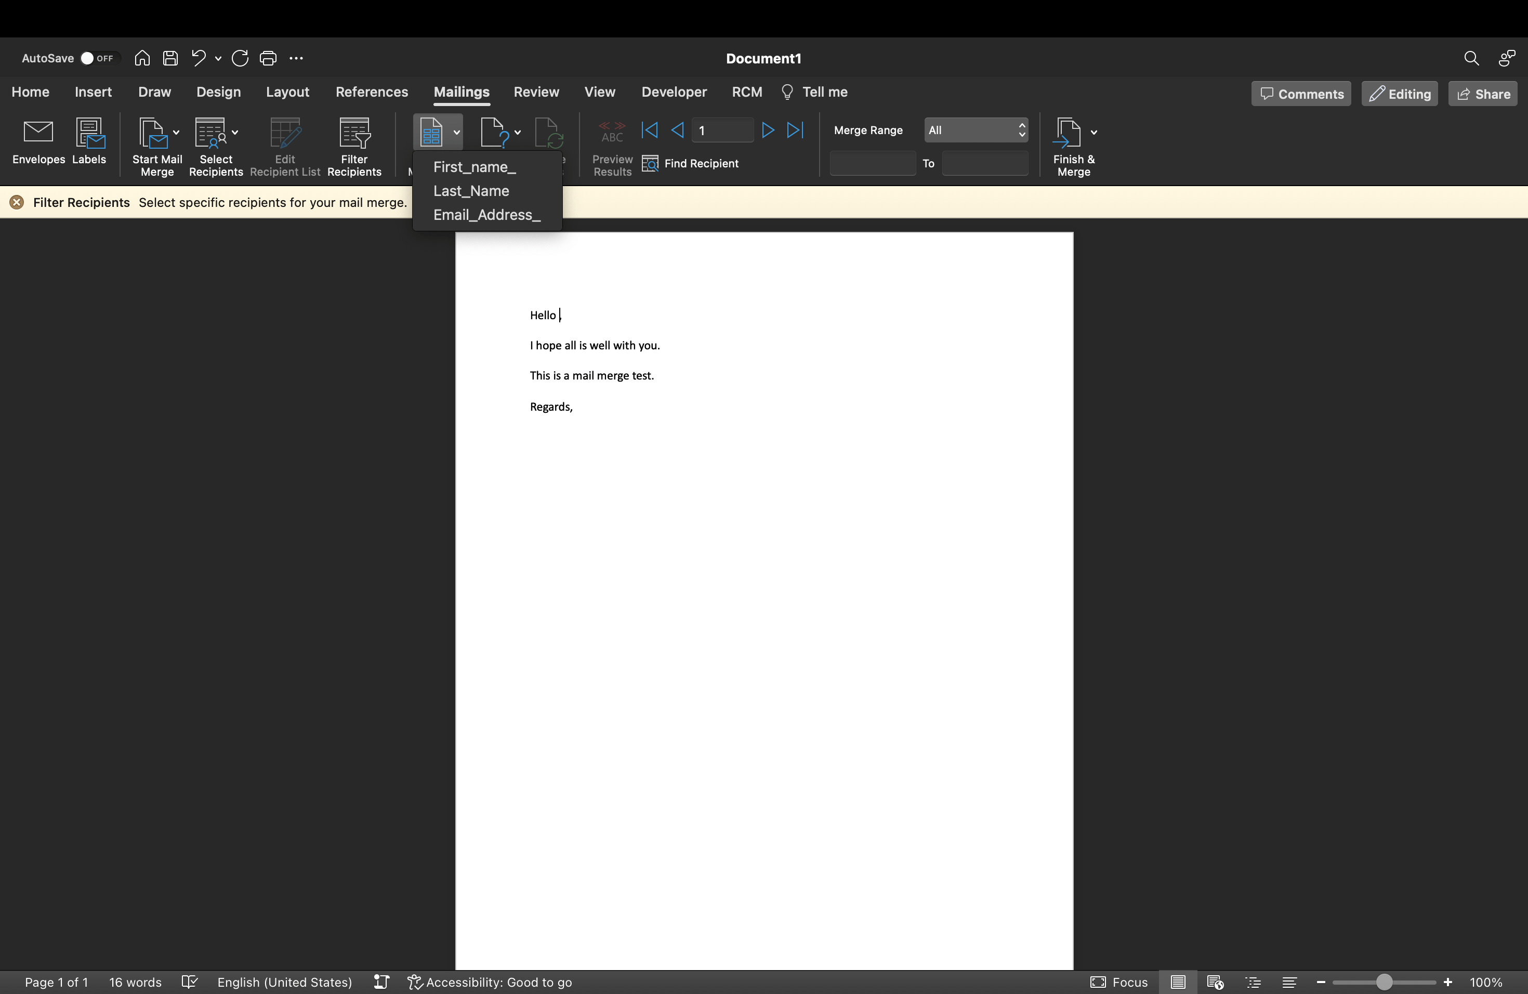
Task: Go to last record arrow
Action: click(796, 130)
